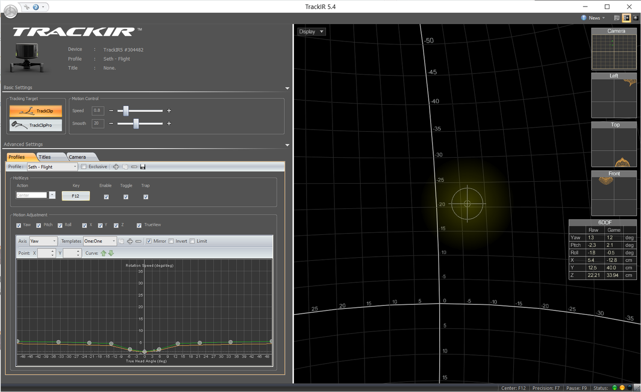641x392 pixels.
Task: Click the F12 hotkey button
Action: point(76,196)
